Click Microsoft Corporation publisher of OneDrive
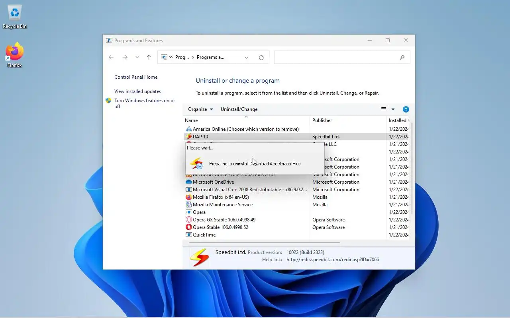The height and width of the screenshot is (318, 510). 336,182
